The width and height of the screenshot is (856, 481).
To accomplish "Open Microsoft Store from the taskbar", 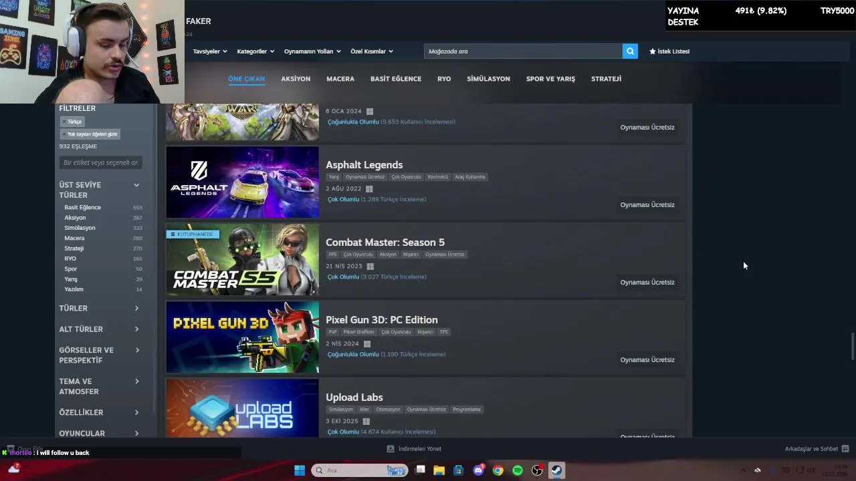I will point(458,470).
